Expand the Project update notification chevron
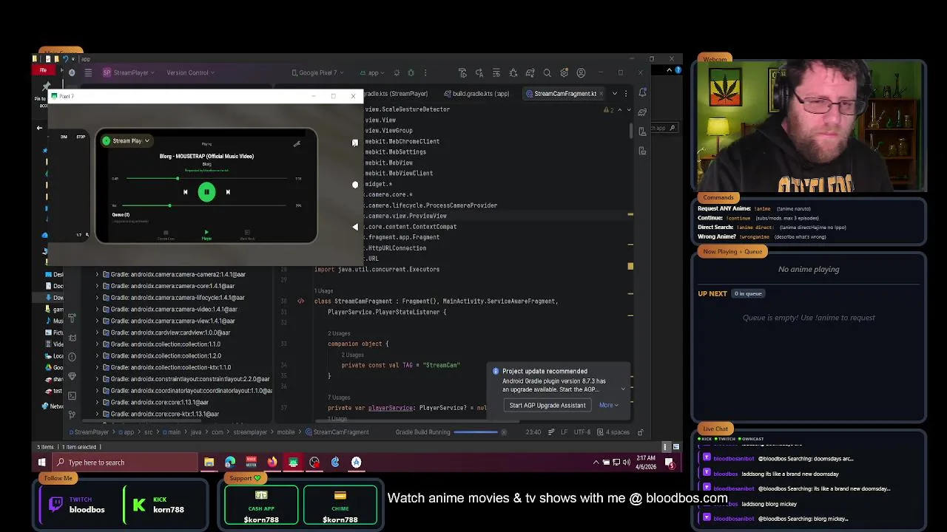The height and width of the screenshot is (532, 947). [x=623, y=389]
